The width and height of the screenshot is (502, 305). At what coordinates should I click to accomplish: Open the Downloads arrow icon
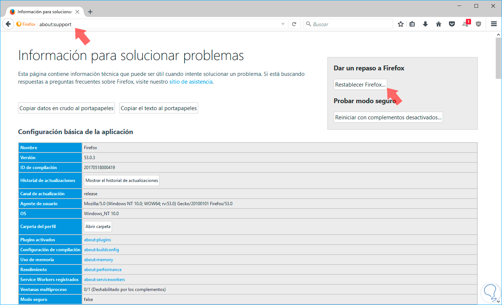click(425, 24)
